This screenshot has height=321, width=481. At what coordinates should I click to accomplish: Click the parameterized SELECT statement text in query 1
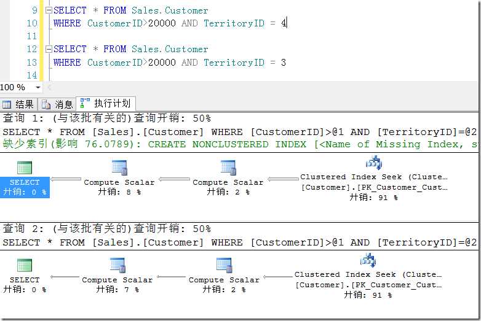(240, 132)
